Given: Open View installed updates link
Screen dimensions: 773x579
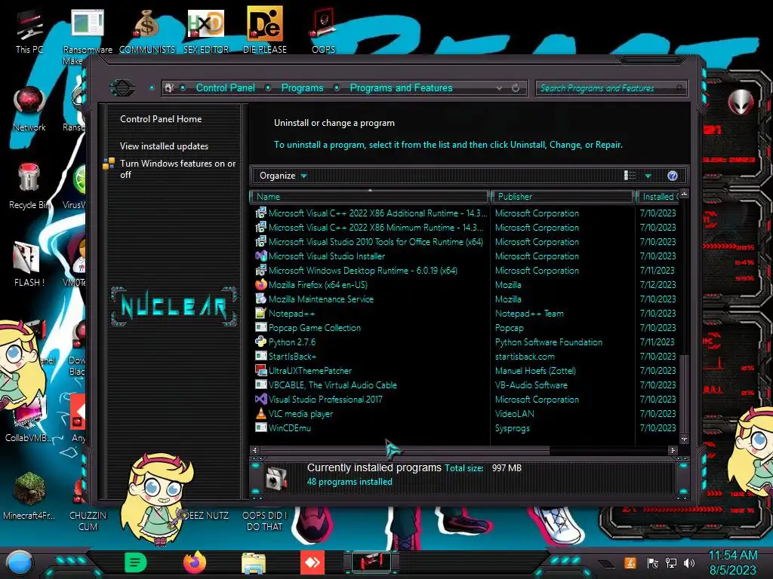Looking at the screenshot, I should point(164,146).
